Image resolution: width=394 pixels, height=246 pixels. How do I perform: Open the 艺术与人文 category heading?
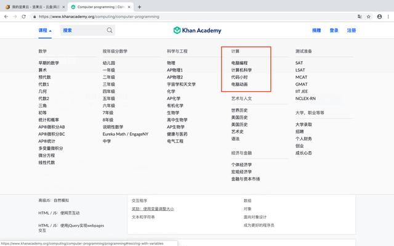tap(241, 99)
